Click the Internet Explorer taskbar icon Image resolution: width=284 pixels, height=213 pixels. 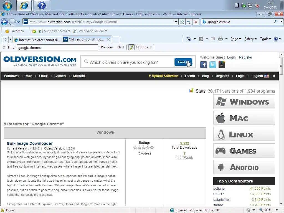tap(24, 6)
